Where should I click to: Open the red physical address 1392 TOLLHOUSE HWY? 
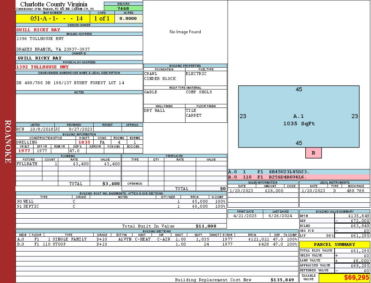point(42,67)
